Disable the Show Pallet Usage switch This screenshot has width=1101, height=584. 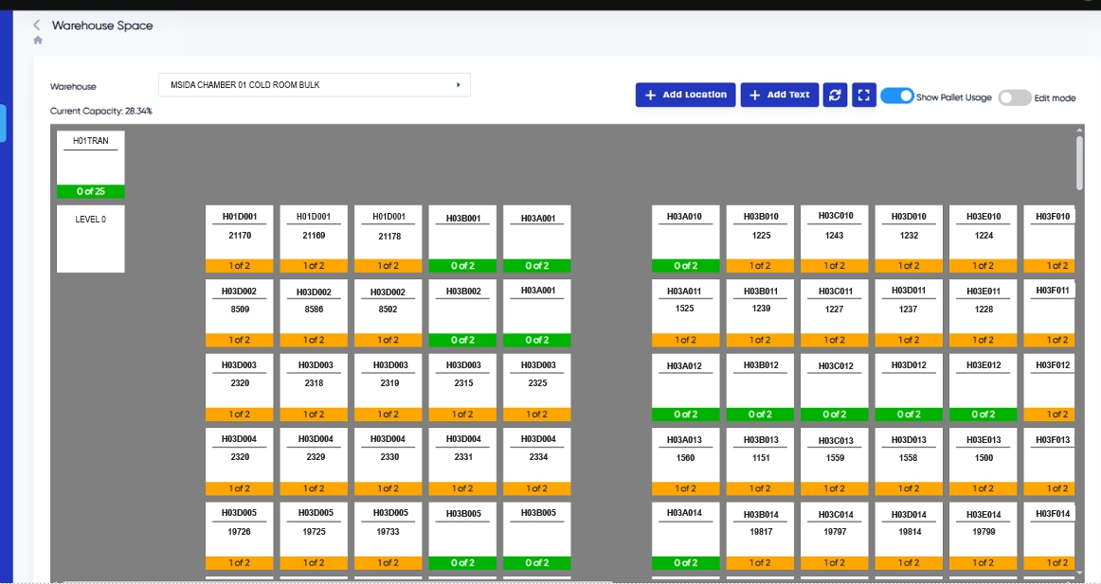(896, 96)
